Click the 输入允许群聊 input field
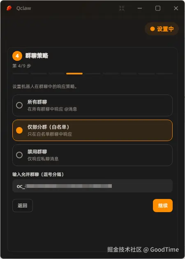This screenshot has width=185, height=259. (92, 186)
